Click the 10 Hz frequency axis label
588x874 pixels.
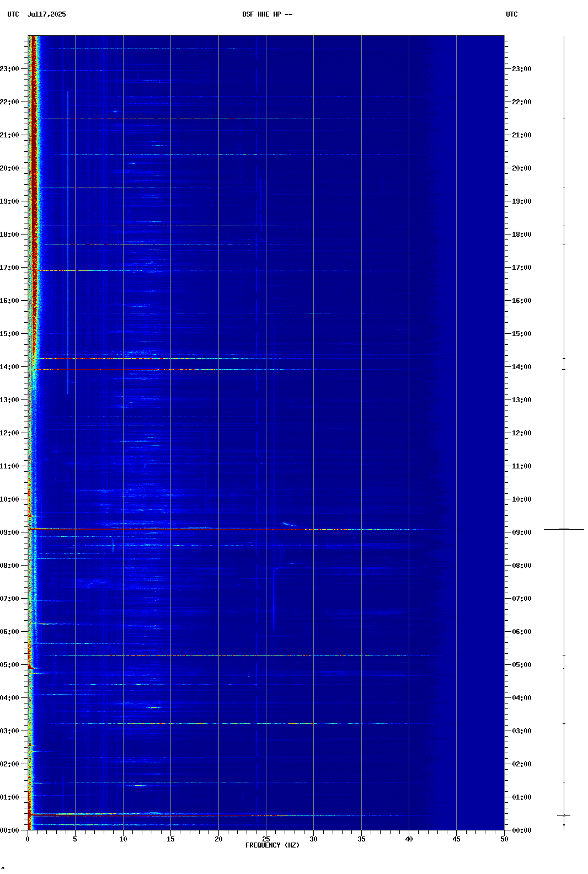click(x=123, y=839)
